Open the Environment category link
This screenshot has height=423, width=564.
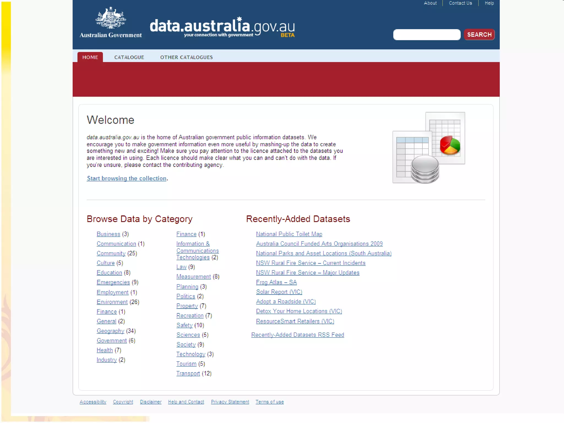(x=112, y=302)
